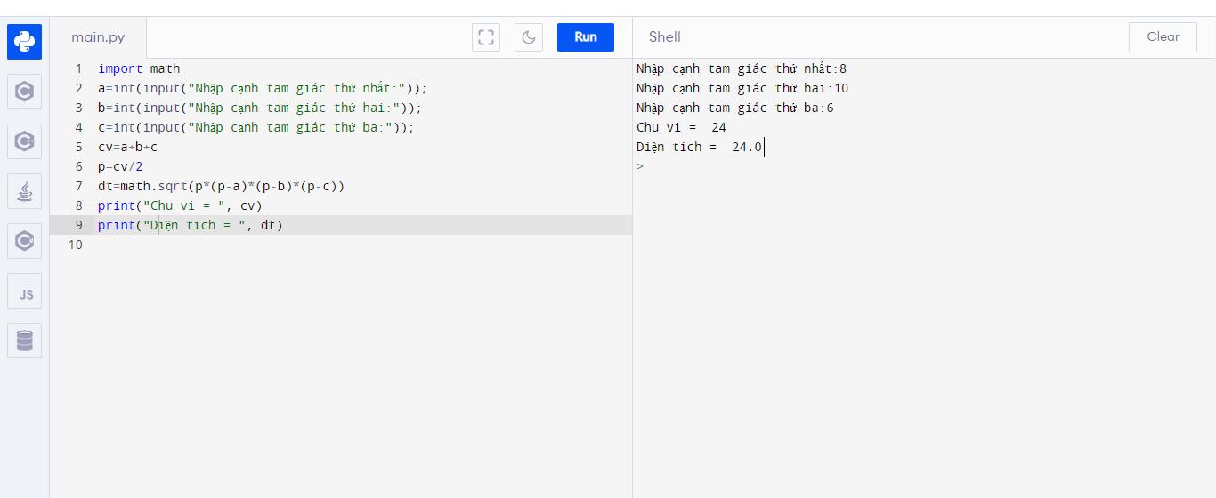Run the Python program
This screenshot has width=1216, height=498.
coord(585,37)
